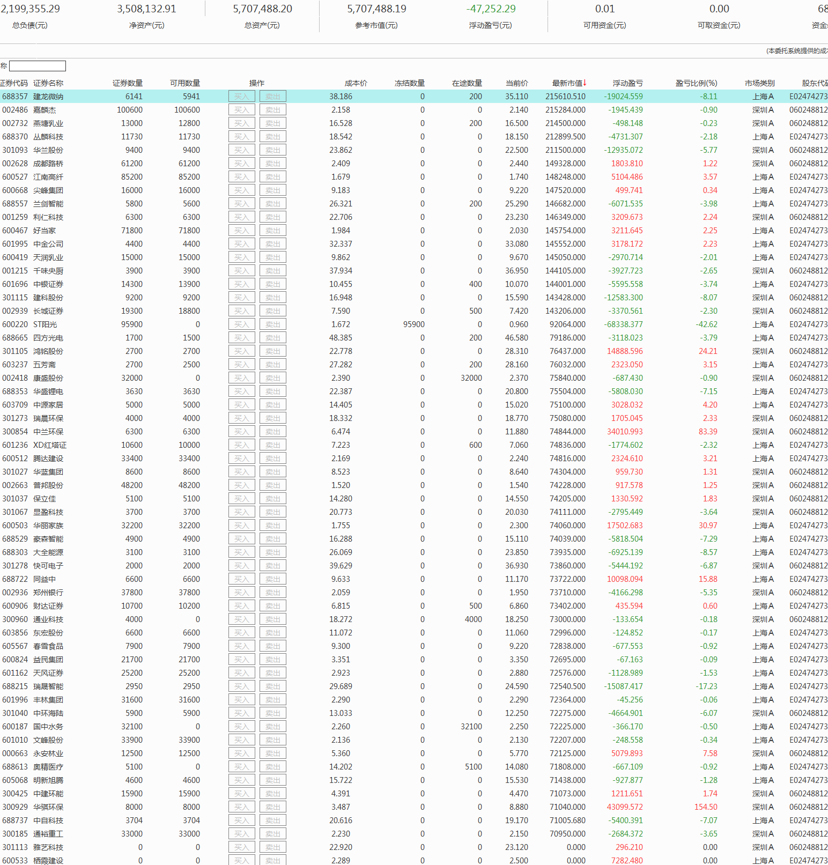828x865 pixels.
Task: Click 买入 for 600906 财达证券
Action: click(x=242, y=606)
